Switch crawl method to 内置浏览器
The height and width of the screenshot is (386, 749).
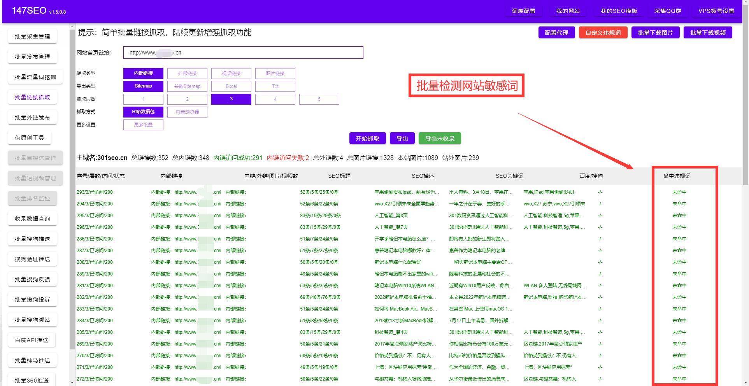pos(187,112)
